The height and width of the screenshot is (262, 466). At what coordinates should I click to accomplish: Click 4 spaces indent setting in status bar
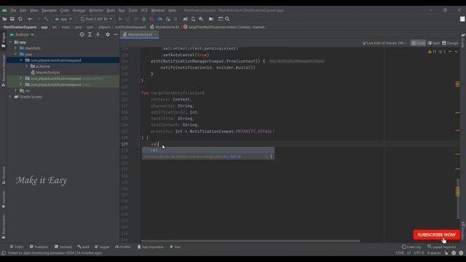pos(434,253)
